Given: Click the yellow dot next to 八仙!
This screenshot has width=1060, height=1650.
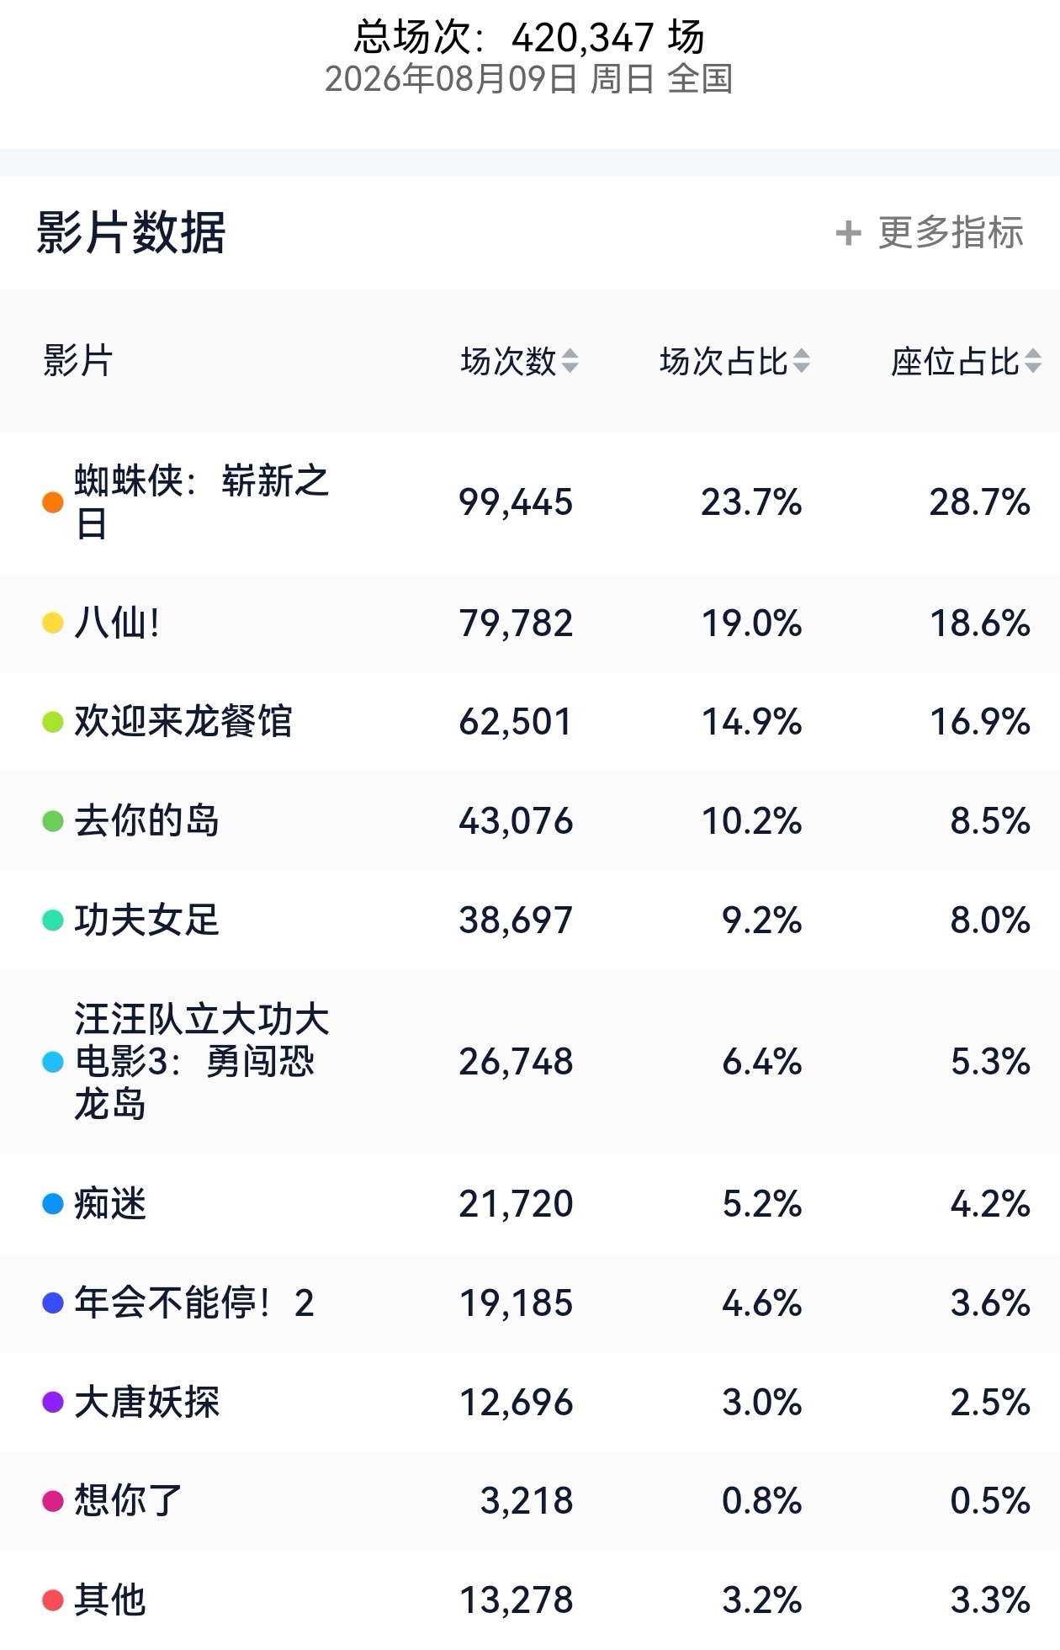Looking at the screenshot, I should click(x=53, y=623).
